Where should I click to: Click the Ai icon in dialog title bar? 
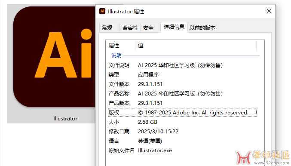tap(102, 11)
